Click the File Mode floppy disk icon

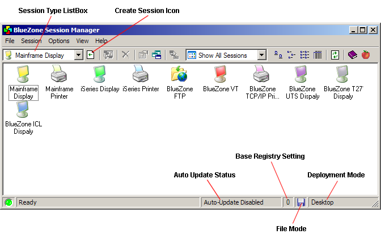[x=301, y=202]
